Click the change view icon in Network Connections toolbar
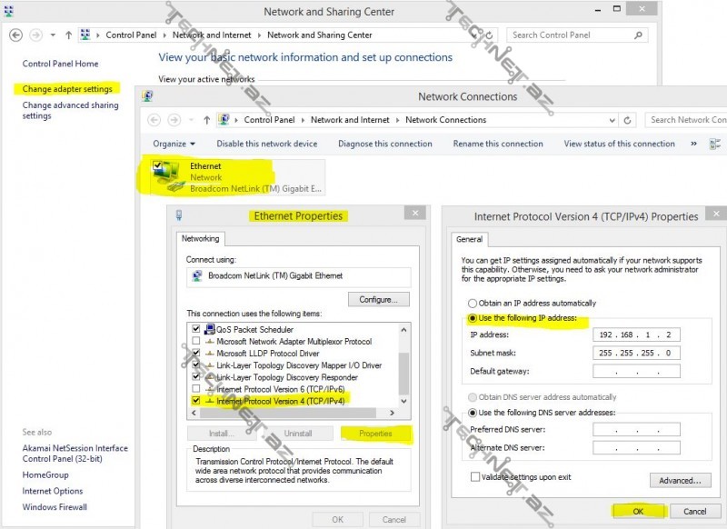727x529 pixels. pyautogui.click(x=715, y=144)
